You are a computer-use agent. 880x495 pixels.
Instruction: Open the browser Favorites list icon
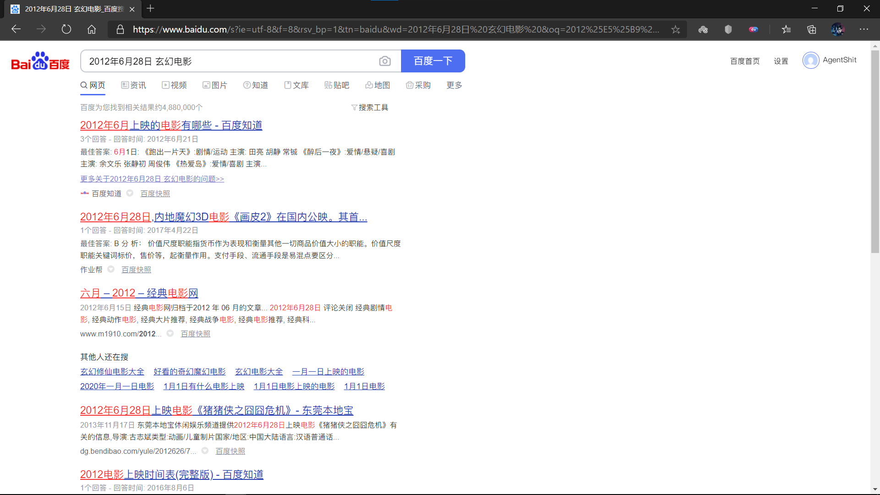pyautogui.click(x=786, y=29)
